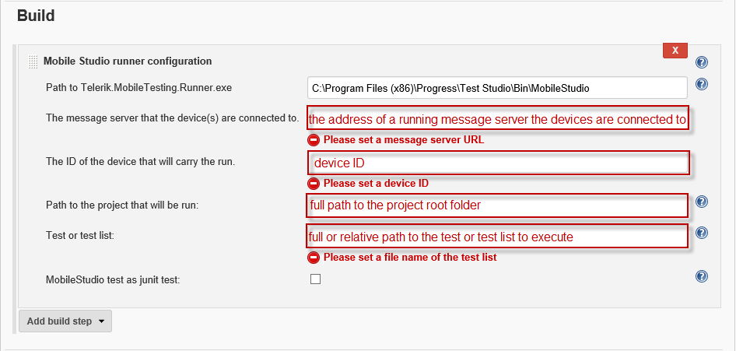736x351 pixels.
Task: Click the MobileStudio test as junit test label
Action: click(x=113, y=280)
